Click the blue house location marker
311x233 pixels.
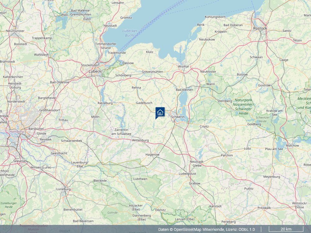(x=160, y=112)
